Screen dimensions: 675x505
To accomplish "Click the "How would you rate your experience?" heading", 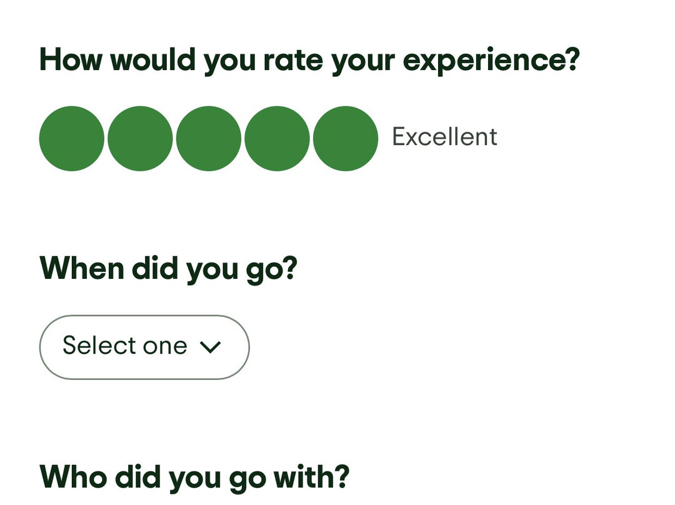I will click(x=309, y=60).
